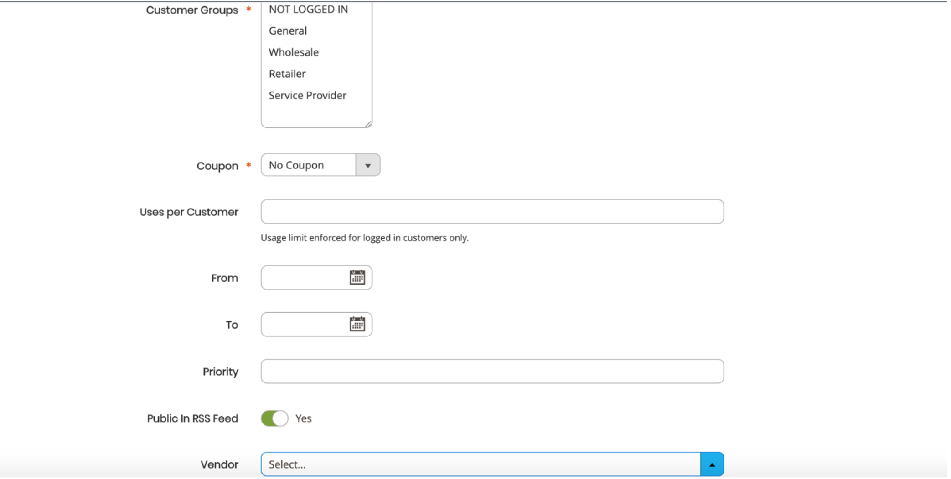The width and height of the screenshot is (951, 479).
Task: Click the Vendor Select... field
Action: 481,464
